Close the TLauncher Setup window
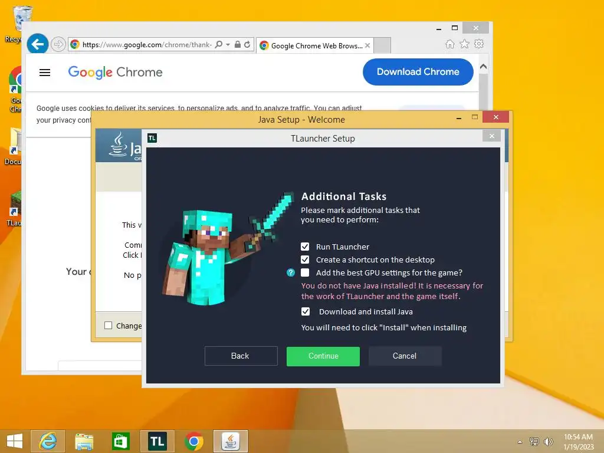Screen dimensions: 604x453 coord(491,136)
